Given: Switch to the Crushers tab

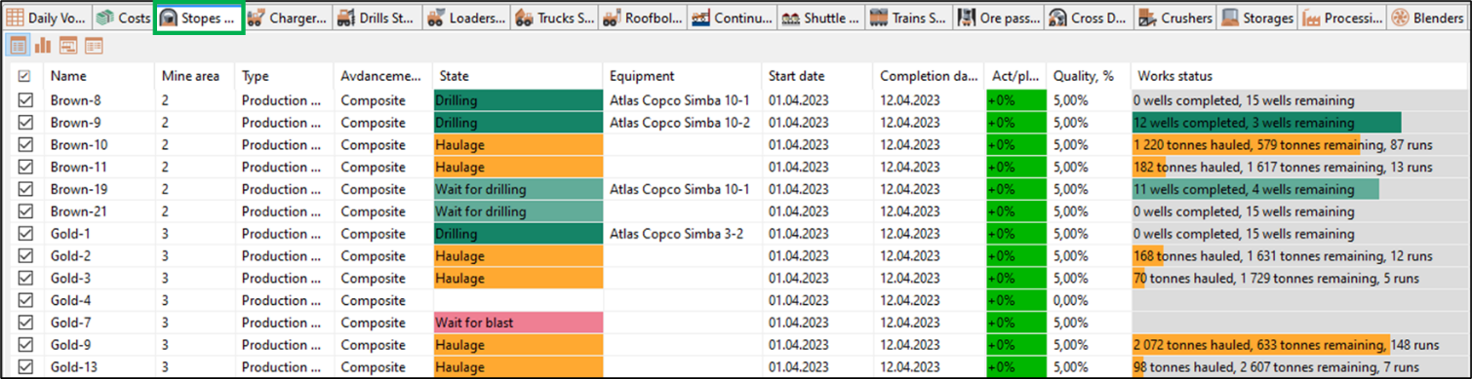Looking at the screenshot, I should click(1175, 19).
